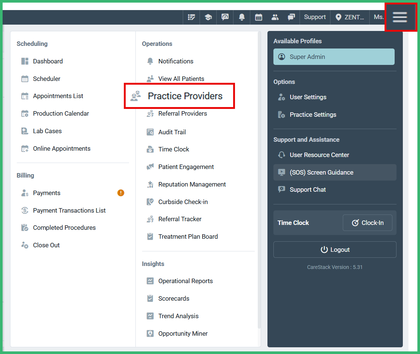Screen dimensions: 420x354
Task: Click the location pin next to ZENT
Action: pyautogui.click(x=338, y=17)
